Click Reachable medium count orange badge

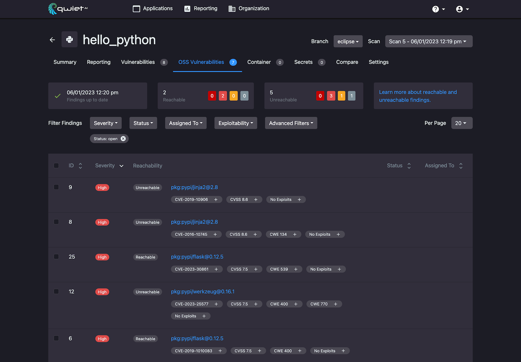click(x=234, y=96)
